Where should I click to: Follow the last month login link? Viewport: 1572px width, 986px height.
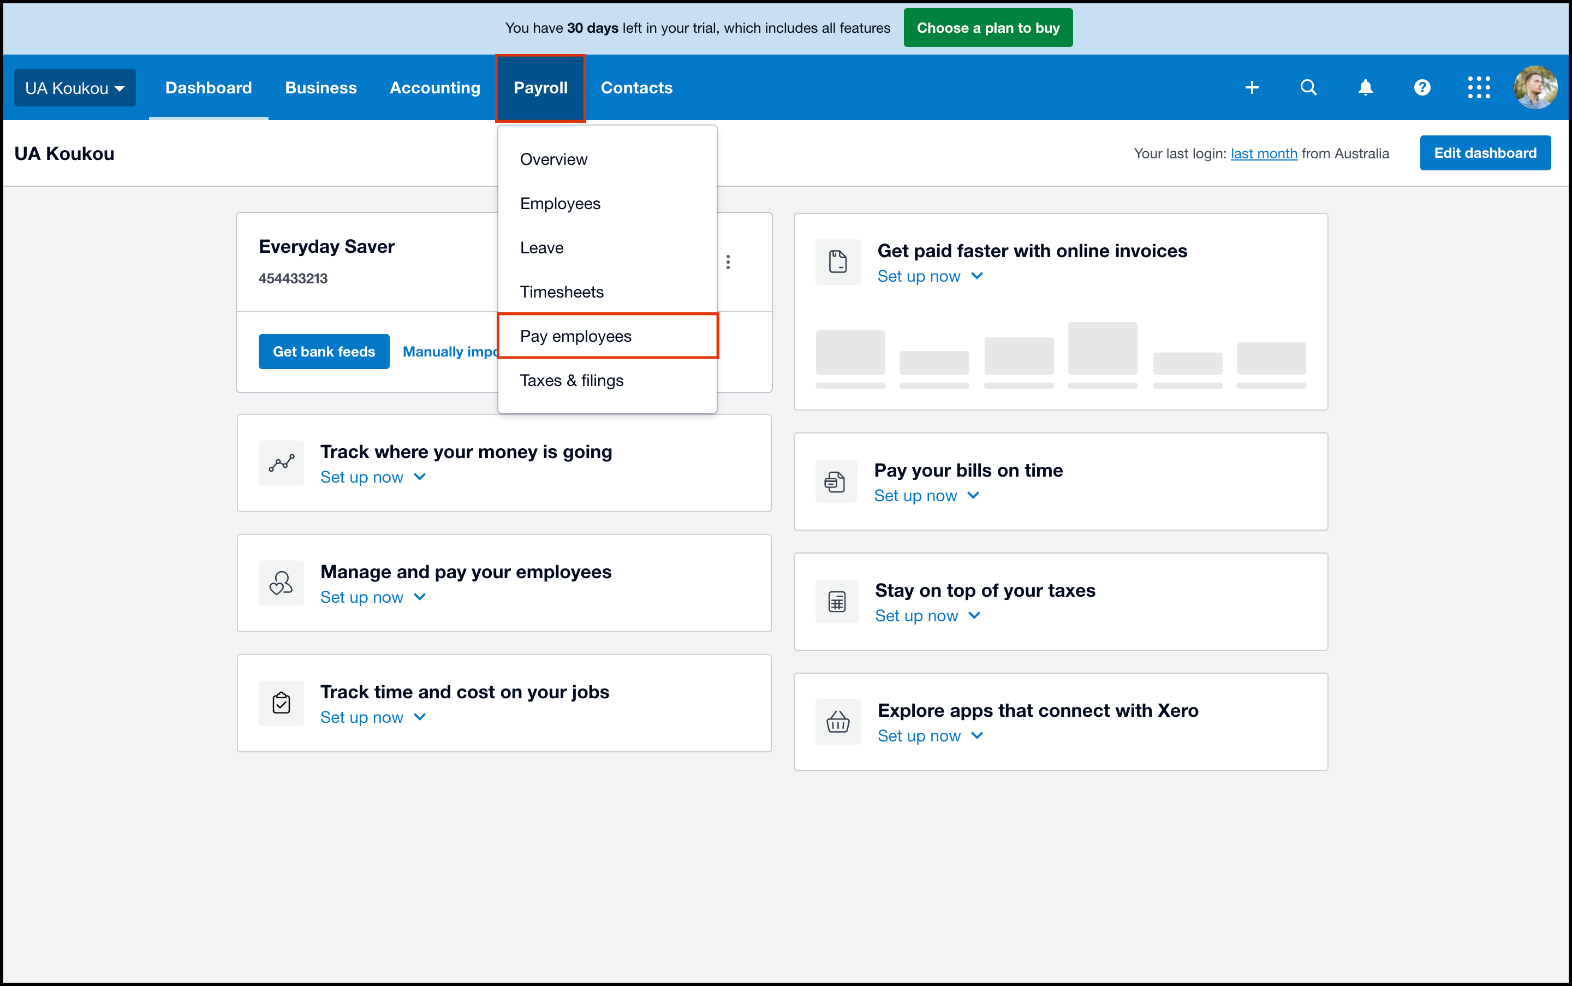tap(1263, 154)
